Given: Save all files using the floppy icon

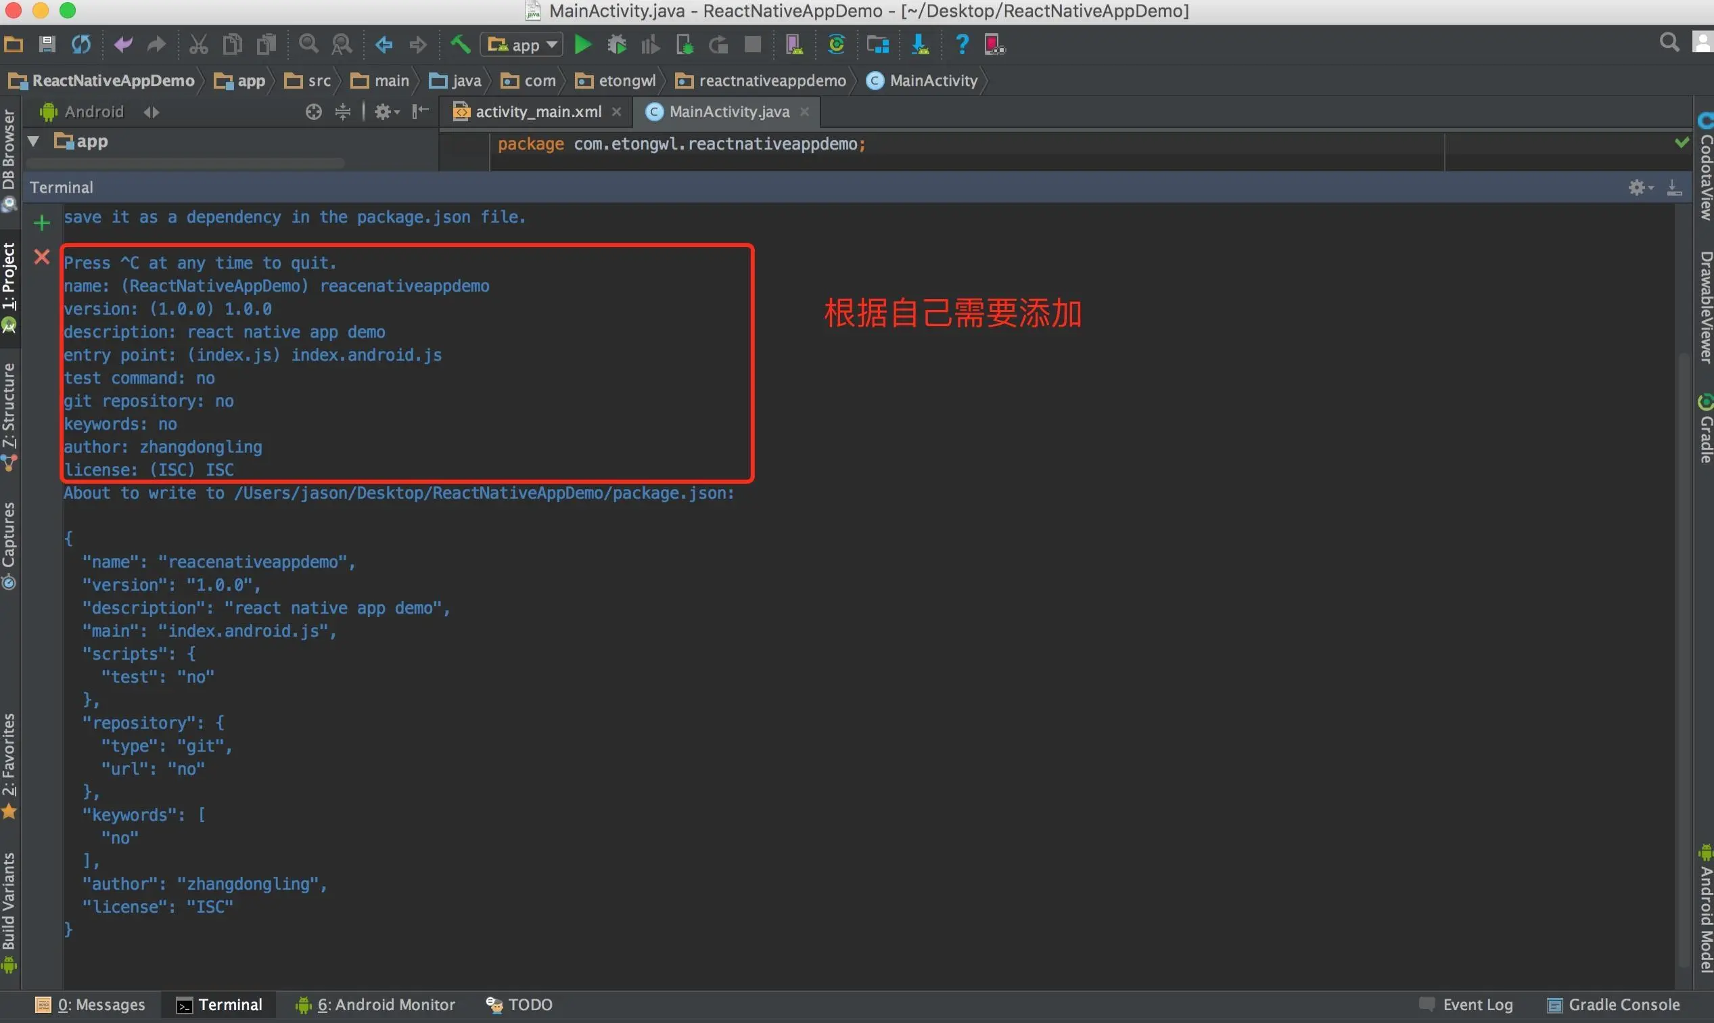Looking at the screenshot, I should coord(47,45).
